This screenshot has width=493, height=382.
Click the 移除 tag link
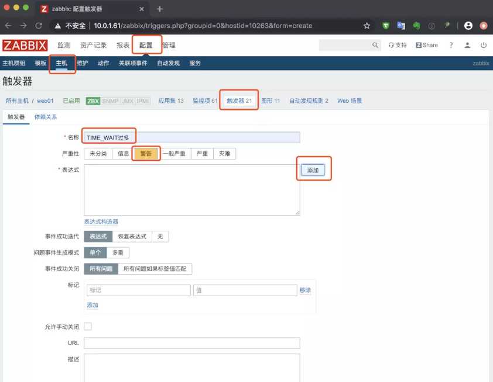click(305, 290)
